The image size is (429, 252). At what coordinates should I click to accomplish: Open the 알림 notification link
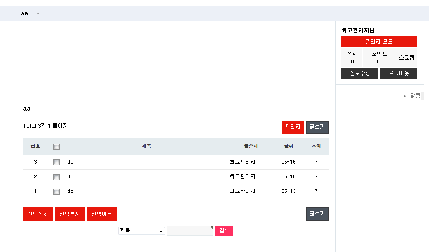(x=415, y=96)
